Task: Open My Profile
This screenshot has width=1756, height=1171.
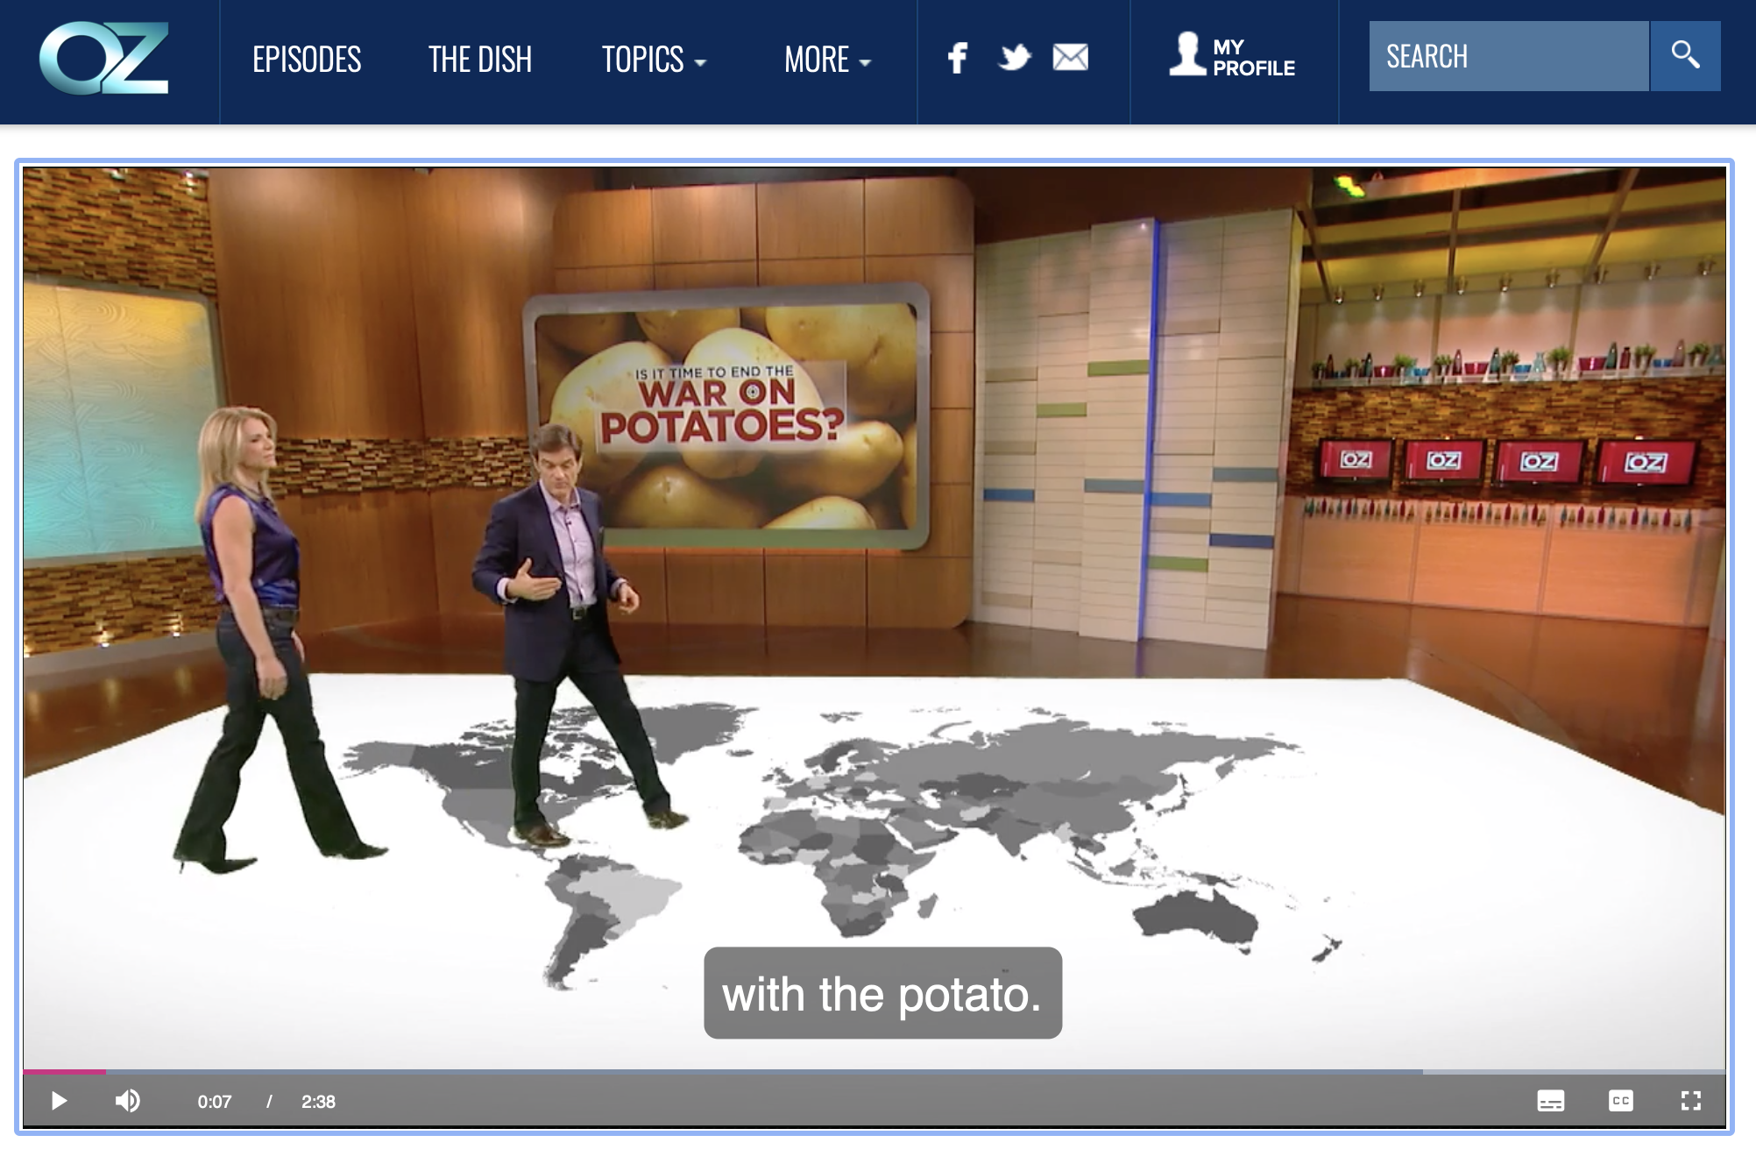Action: tap(1233, 56)
